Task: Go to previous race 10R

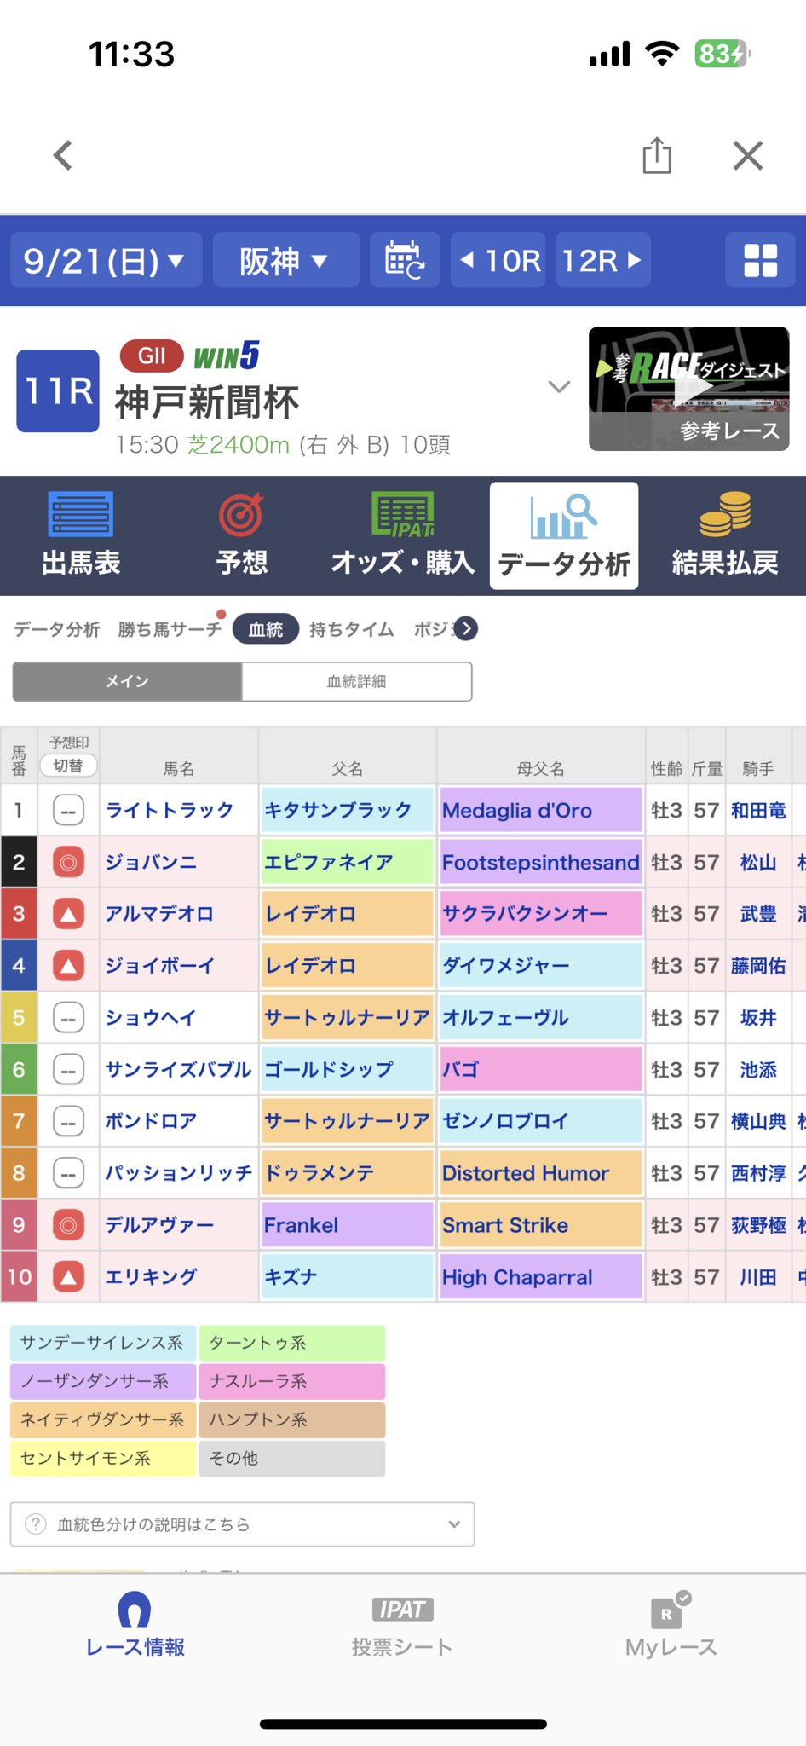Action: (x=498, y=260)
